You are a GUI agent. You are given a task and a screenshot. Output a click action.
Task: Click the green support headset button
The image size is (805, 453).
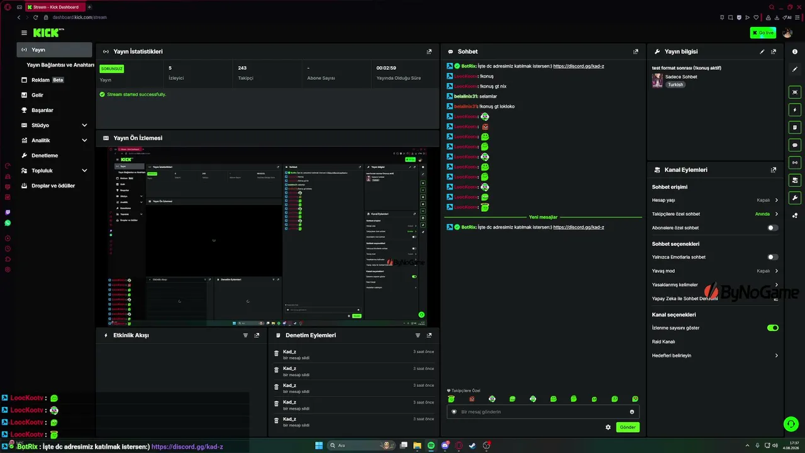tap(791, 424)
